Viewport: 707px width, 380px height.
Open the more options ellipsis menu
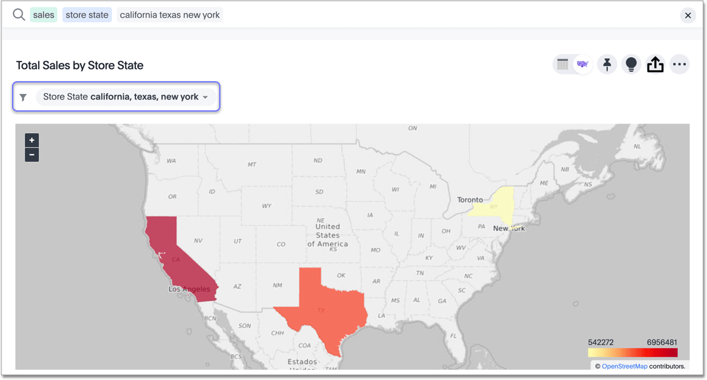(x=680, y=64)
